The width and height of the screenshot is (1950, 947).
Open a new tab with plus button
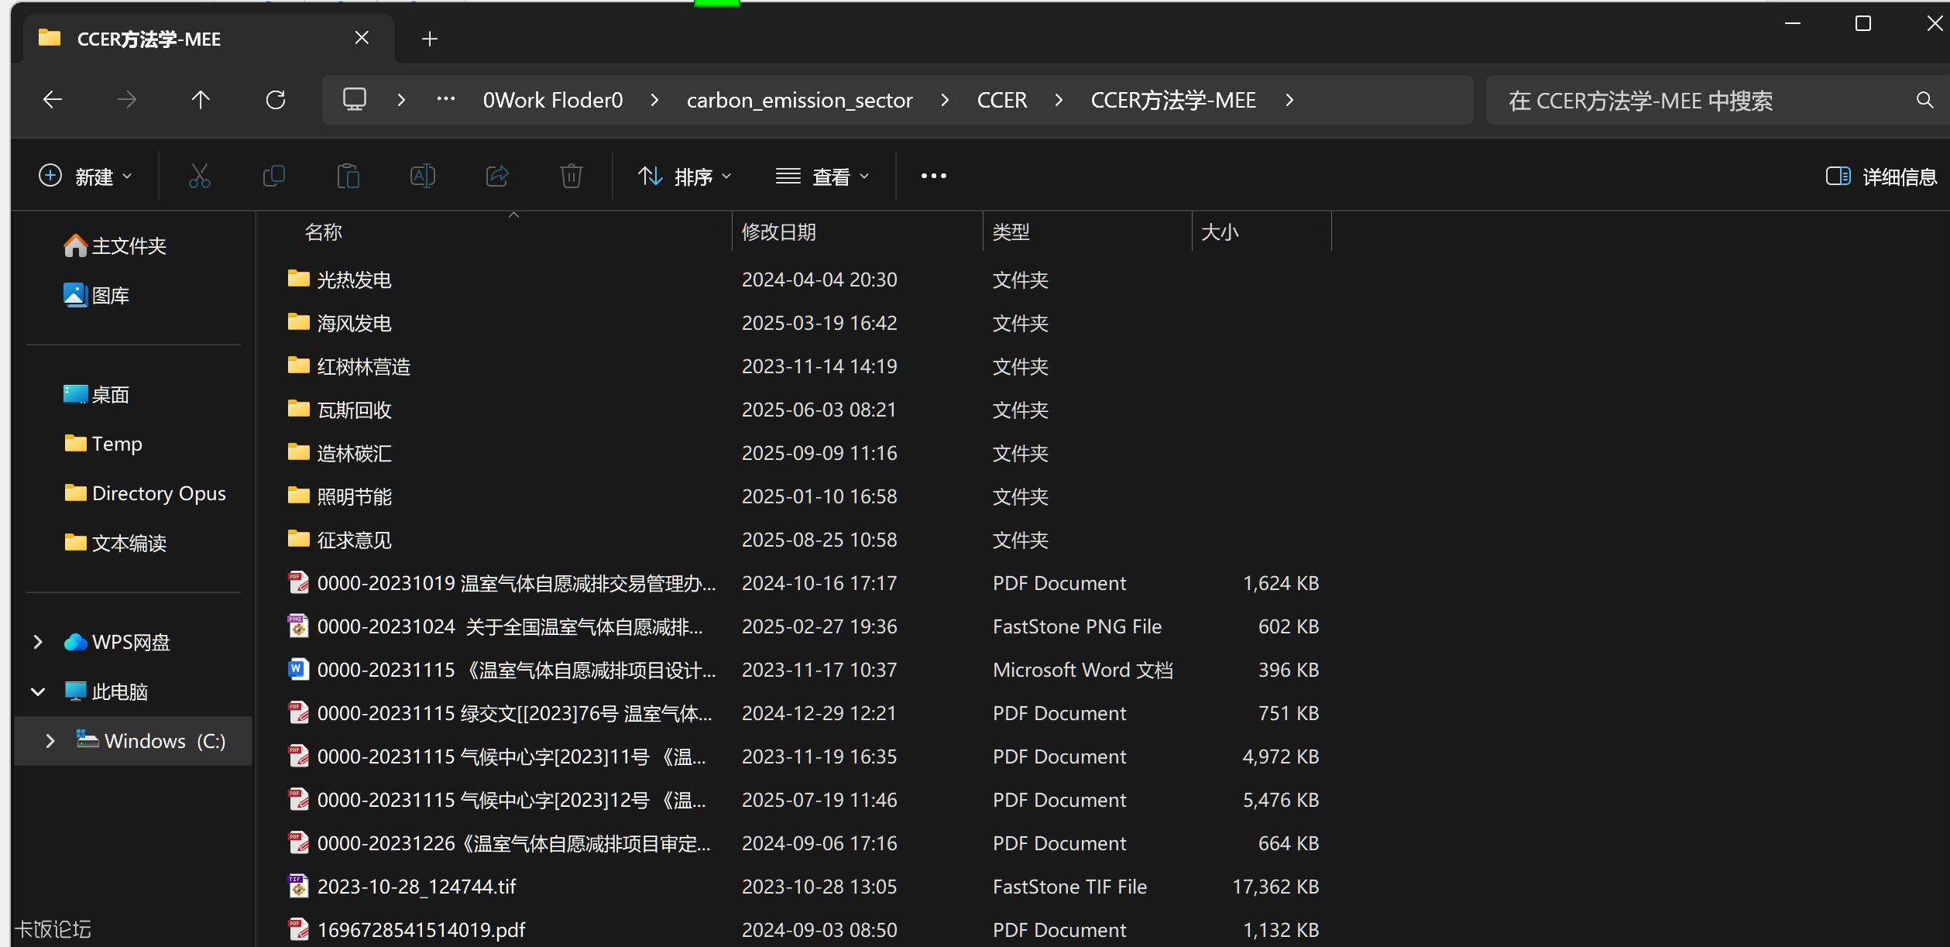[x=430, y=39]
